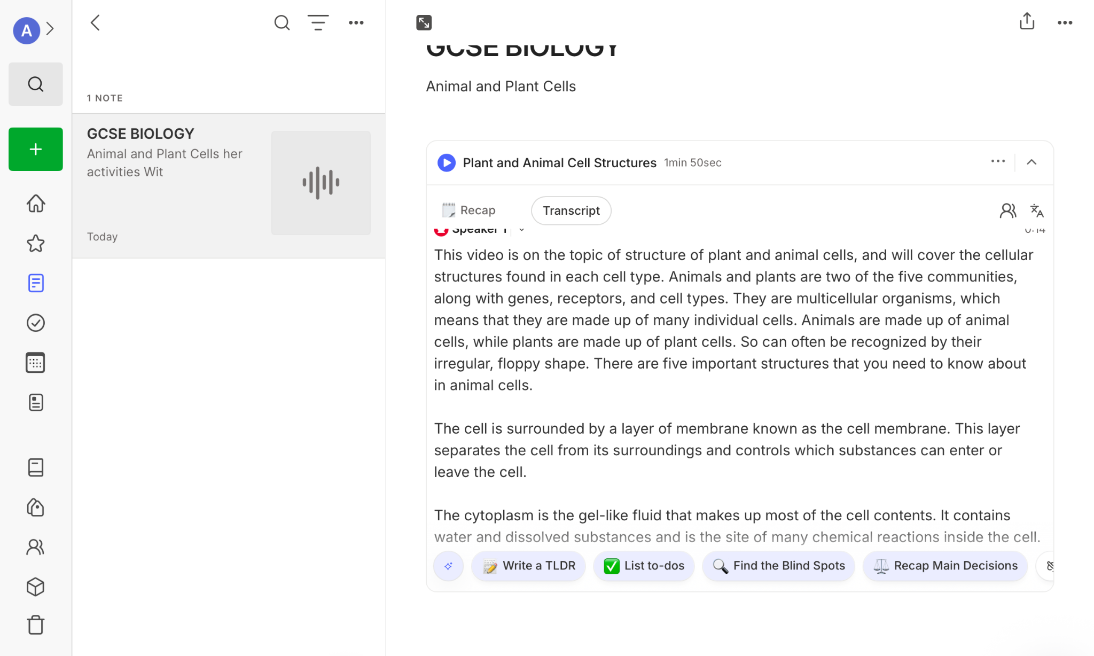This screenshot has height=656, width=1094.
Task: Open Calendar icon in the sidebar
Action: click(x=36, y=363)
